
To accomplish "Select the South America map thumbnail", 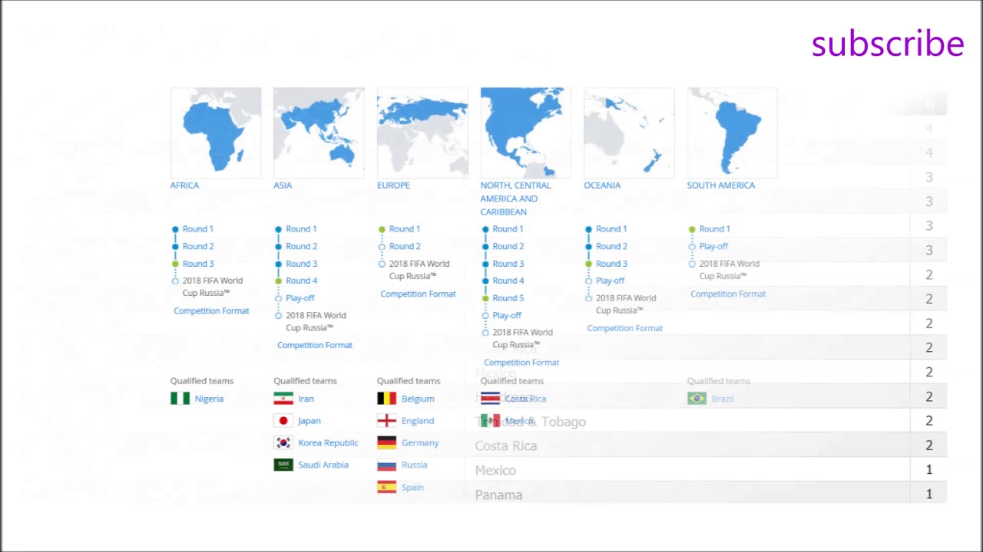I will coord(732,133).
